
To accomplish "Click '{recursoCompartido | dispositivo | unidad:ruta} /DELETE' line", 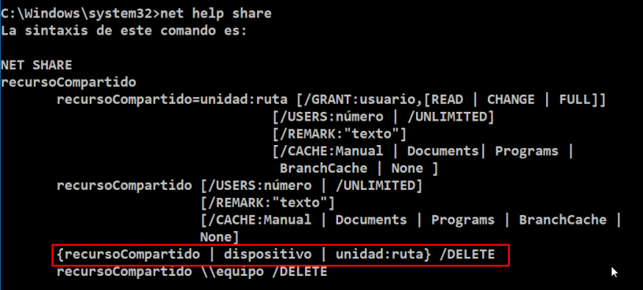I will (276, 255).
